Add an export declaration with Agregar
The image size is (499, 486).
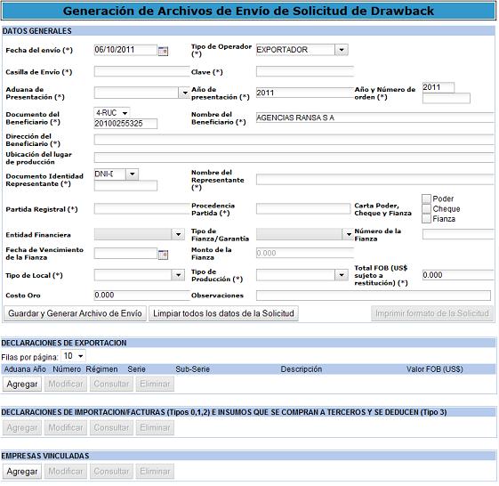(22, 384)
